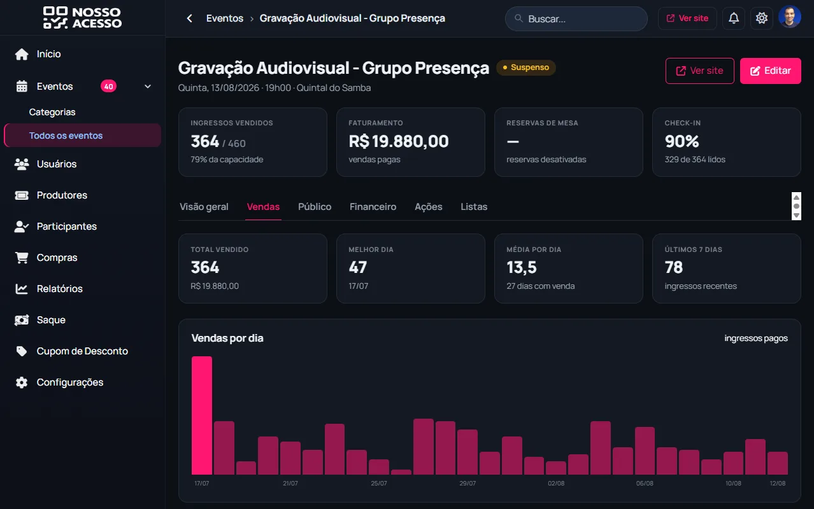Viewport: 814px width, 509px height.
Task: Click the Média por Dia 13,5 value
Action: pos(522,267)
